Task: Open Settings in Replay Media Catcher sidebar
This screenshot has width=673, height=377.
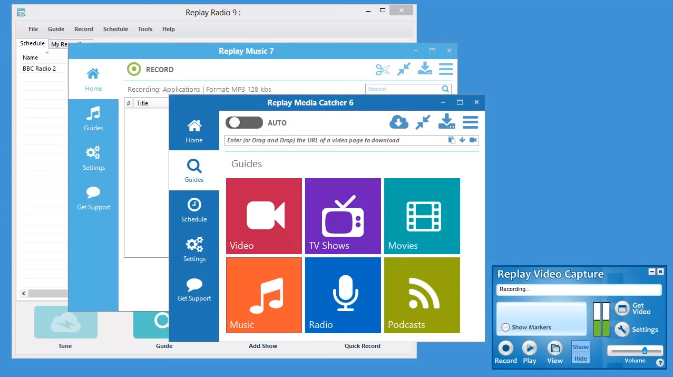Action: [194, 249]
